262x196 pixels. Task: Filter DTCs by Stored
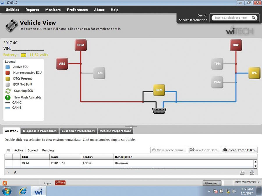pyautogui.click(x=33, y=150)
